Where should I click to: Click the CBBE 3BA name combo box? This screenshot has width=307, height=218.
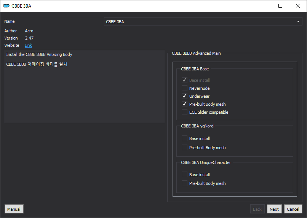tap(203, 22)
